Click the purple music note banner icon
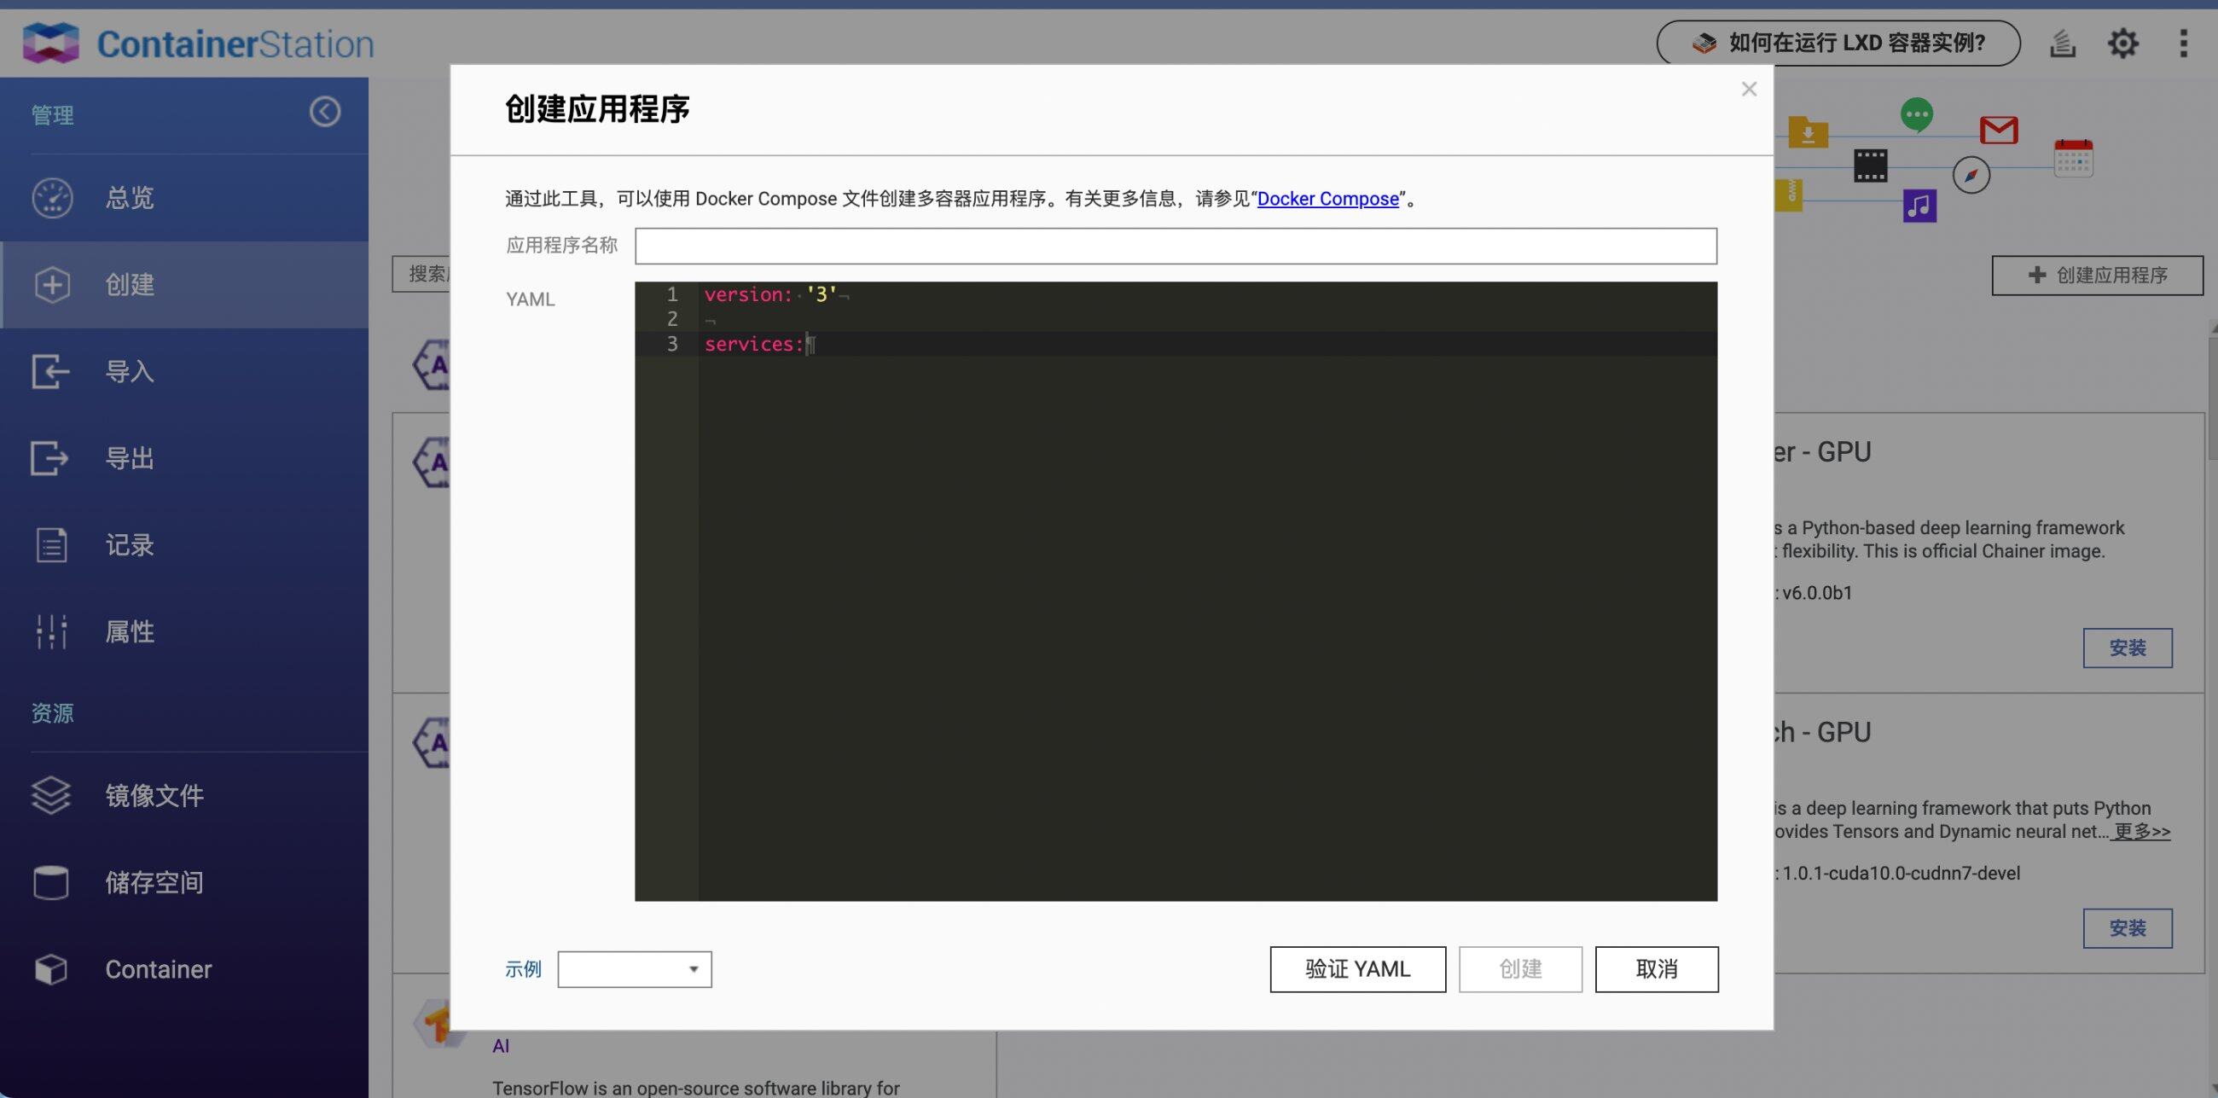Screen dimensions: 2218x1098 pos(1919,206)
